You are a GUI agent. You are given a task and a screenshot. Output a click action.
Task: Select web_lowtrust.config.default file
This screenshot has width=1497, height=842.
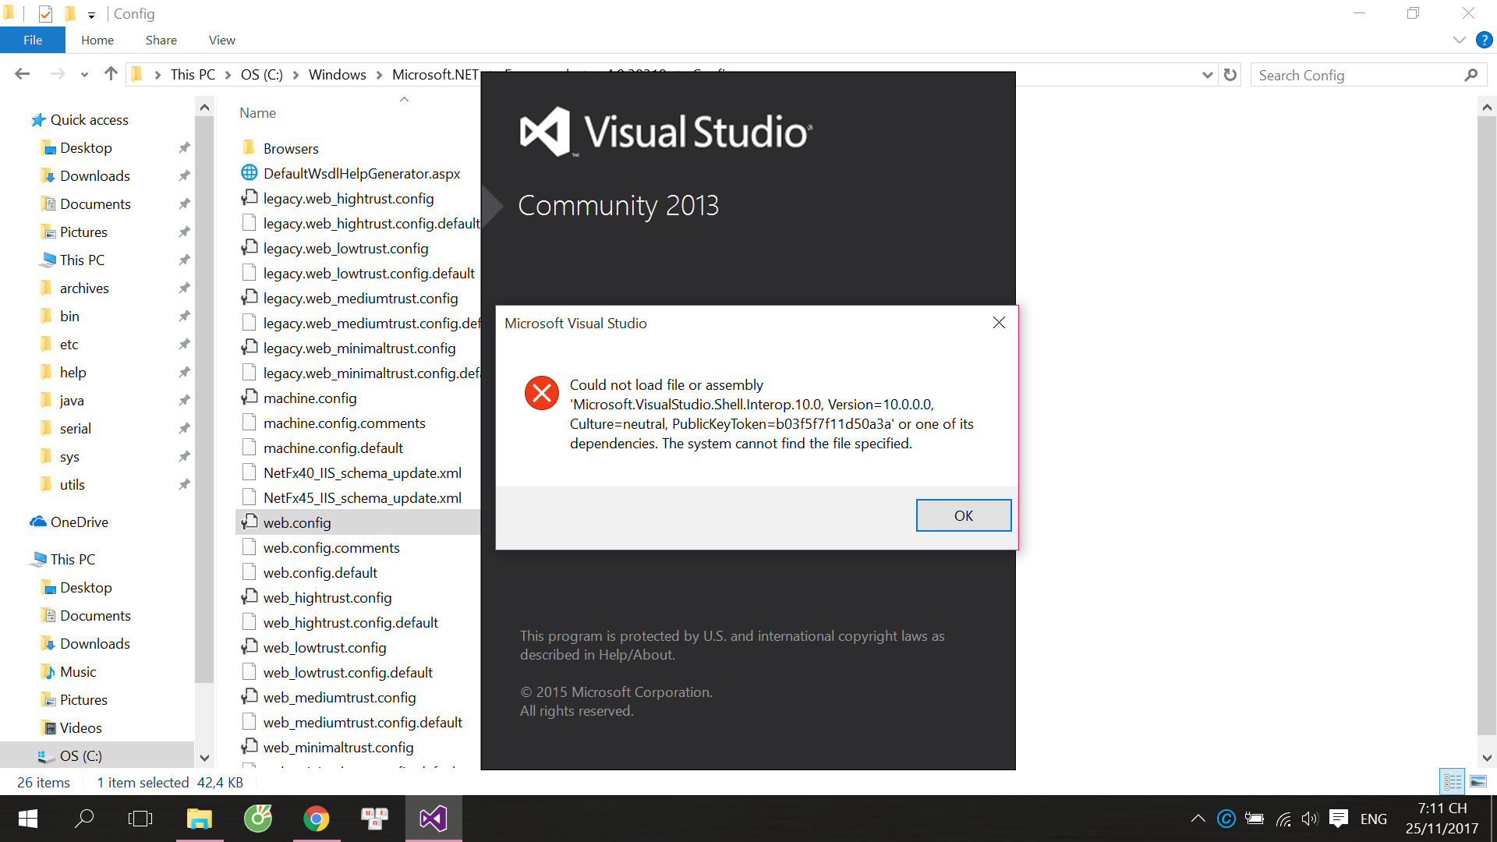348,672
